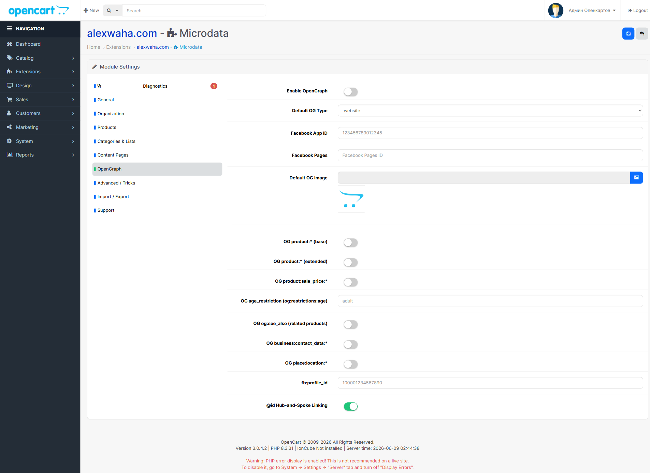Viewport: 650px width, 473px height.
Task: Click Home breadcrumb link
Action: (93, 47)
